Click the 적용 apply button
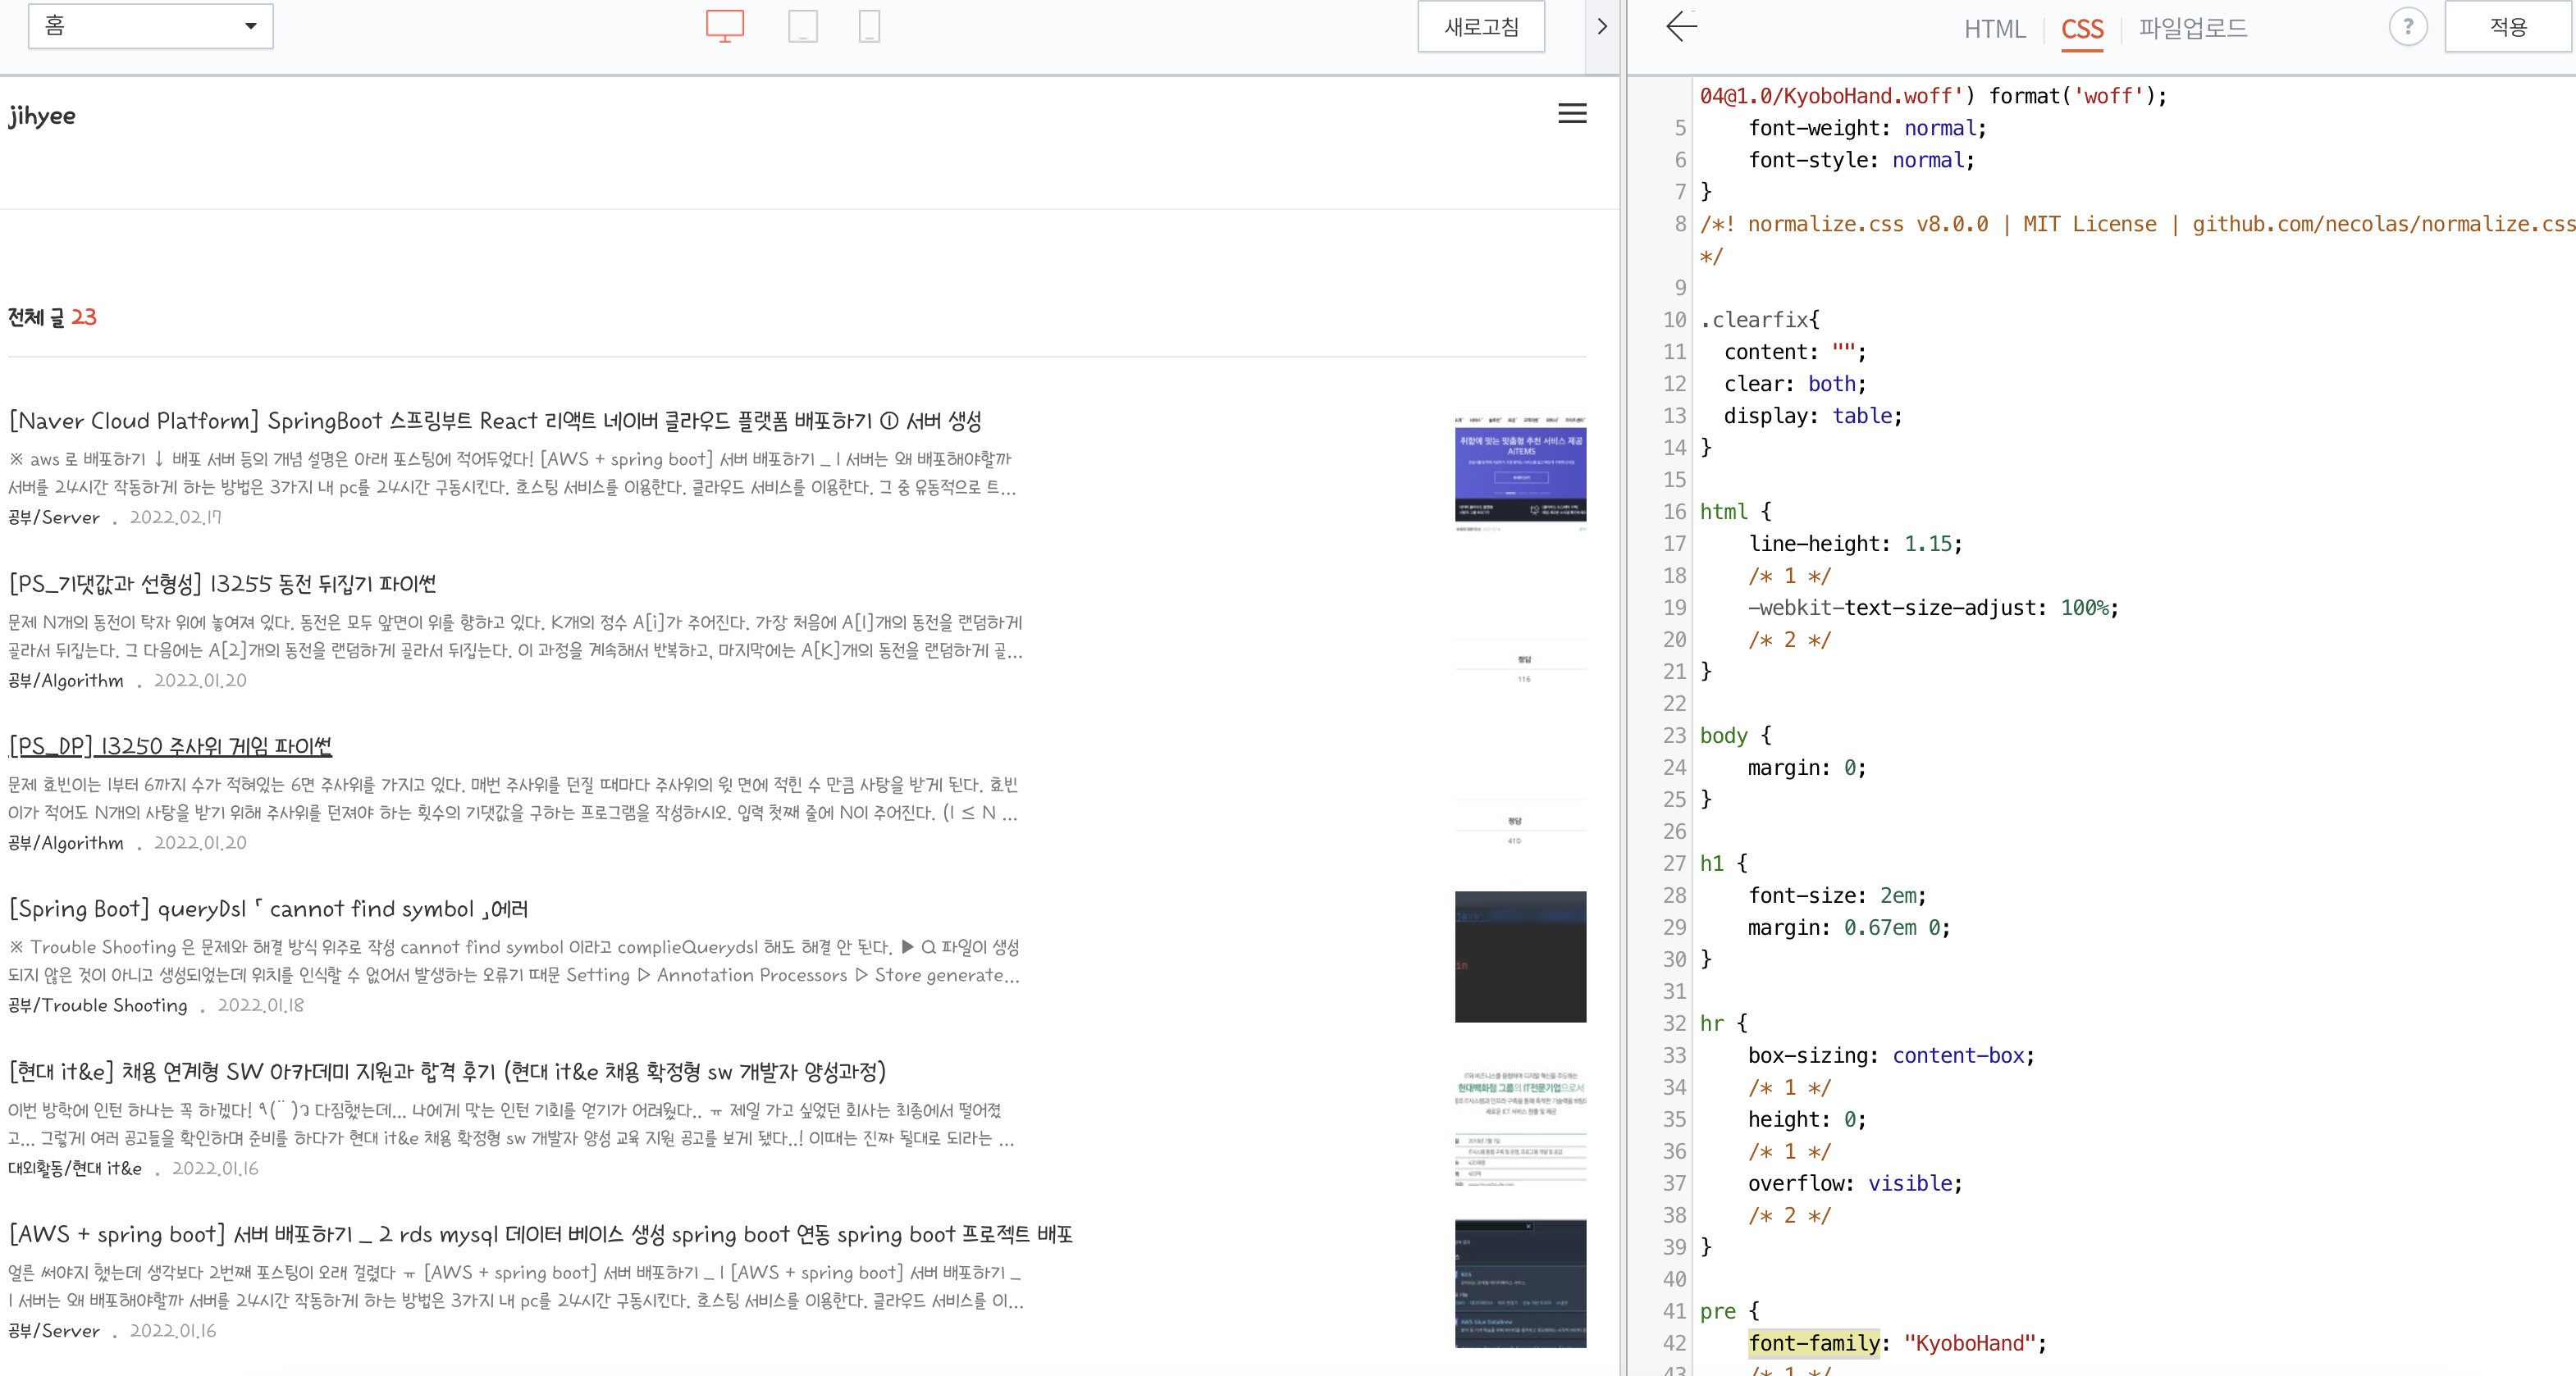The height and width of the screenshot is (1376, 2576). click(x=2507, y=27)
